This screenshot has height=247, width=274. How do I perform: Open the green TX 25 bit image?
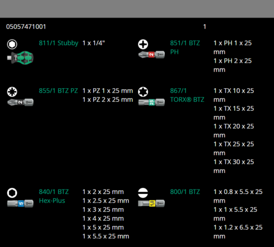pyautogui.click(x=151, y=102)
